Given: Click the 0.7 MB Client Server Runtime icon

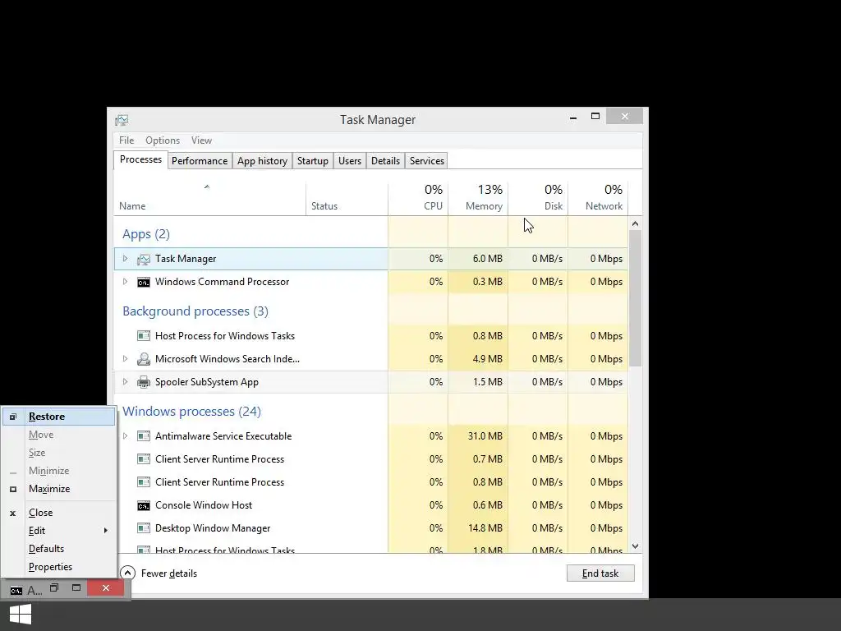Looking at the screenshot, I should [x=143, y=459].
